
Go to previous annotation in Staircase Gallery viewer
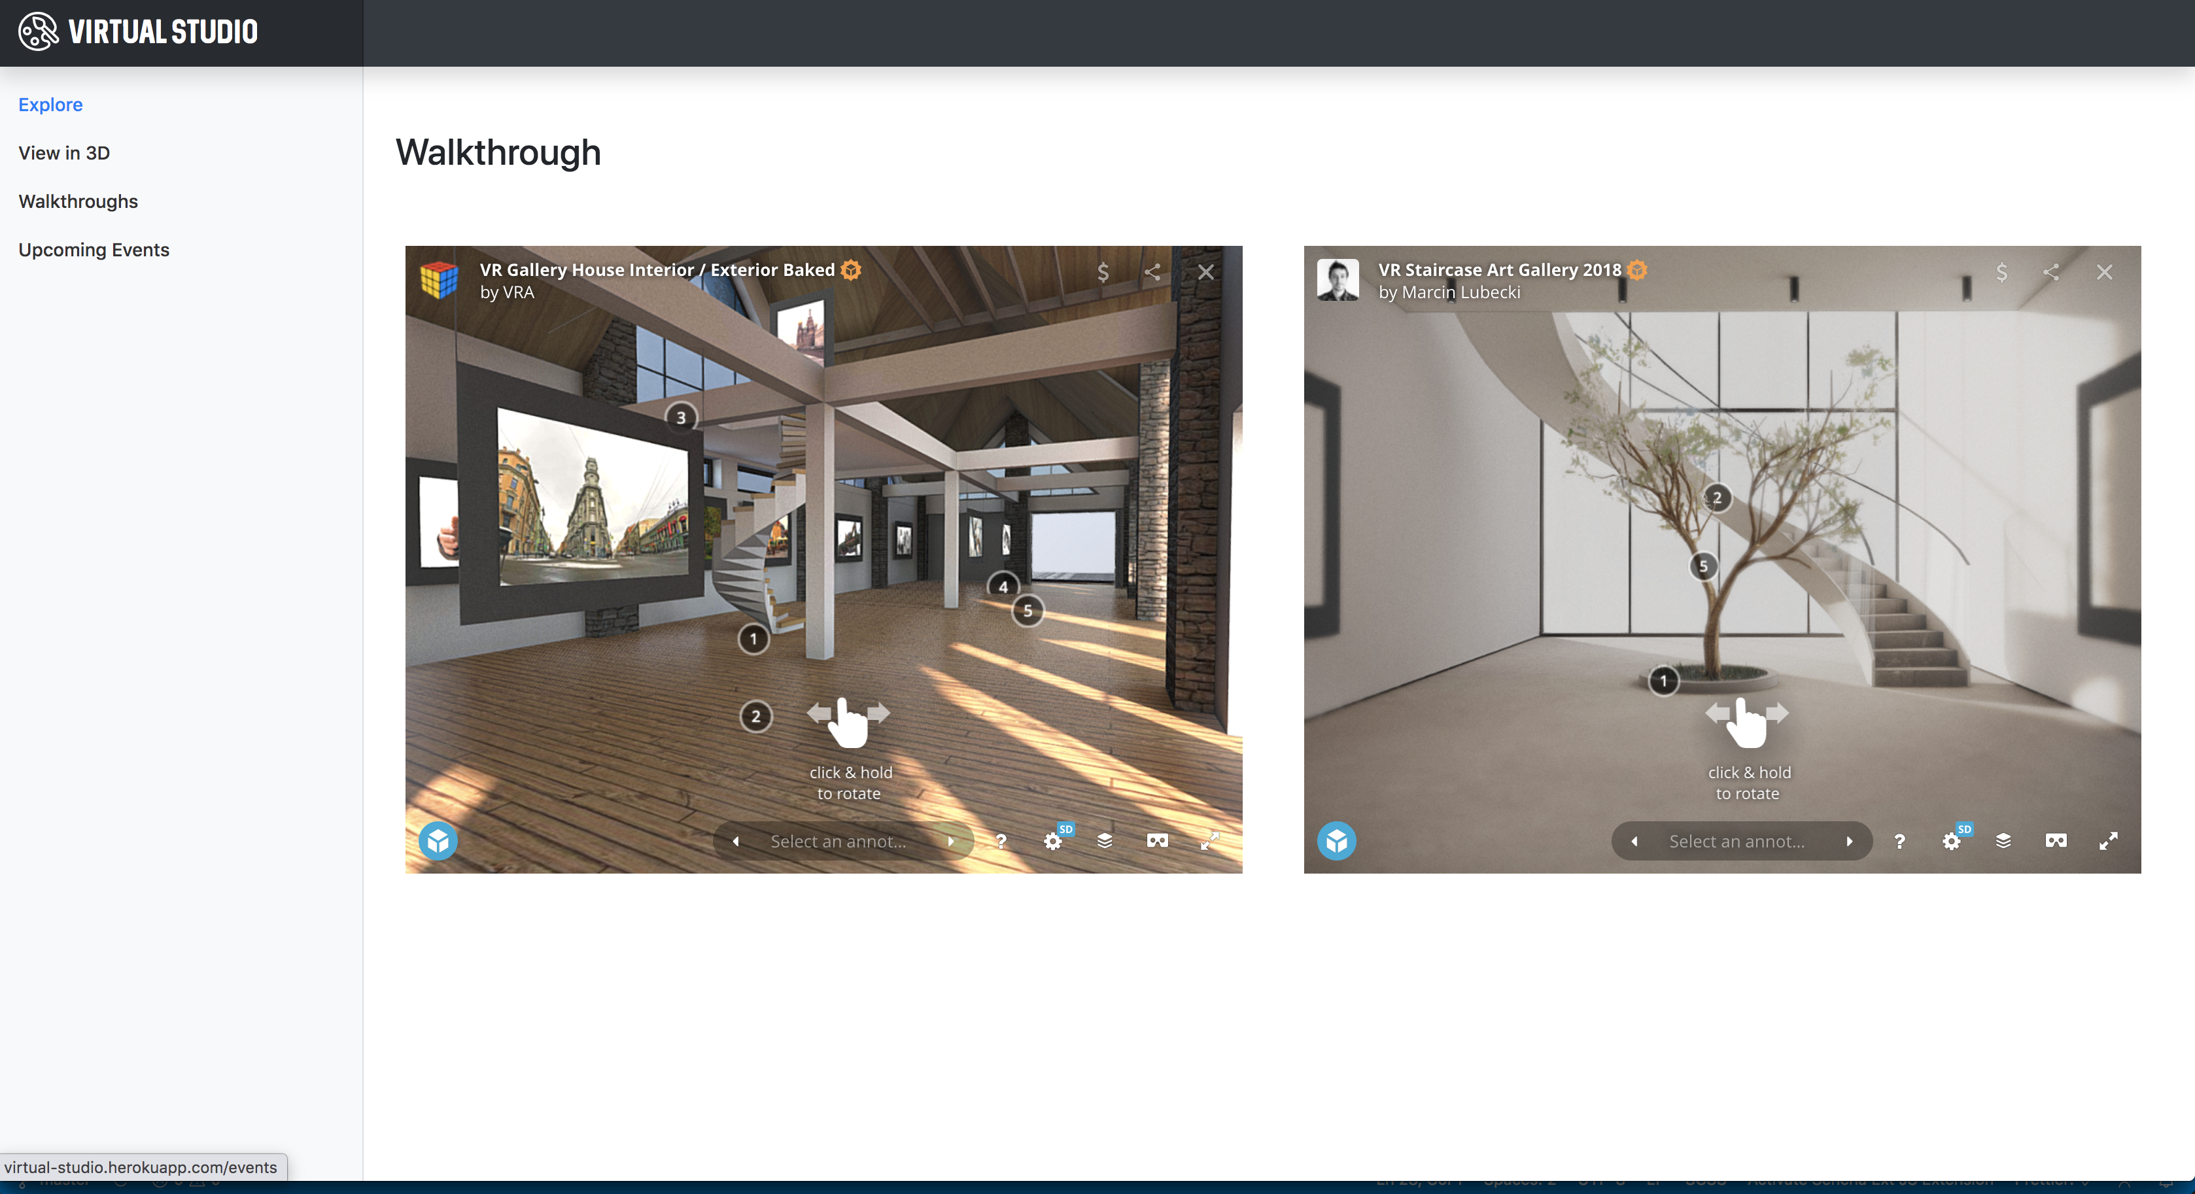(1634, 842)
